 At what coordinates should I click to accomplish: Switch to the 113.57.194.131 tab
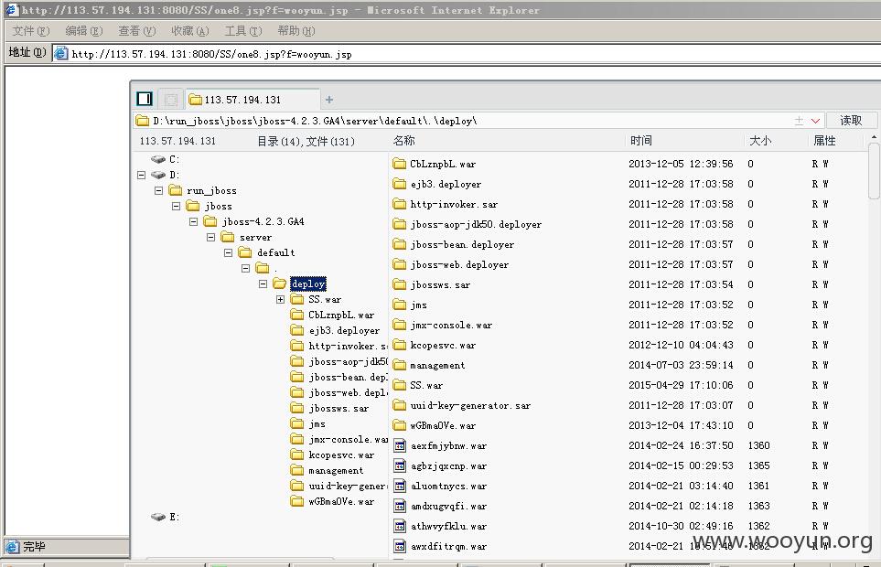coord(252,100)
